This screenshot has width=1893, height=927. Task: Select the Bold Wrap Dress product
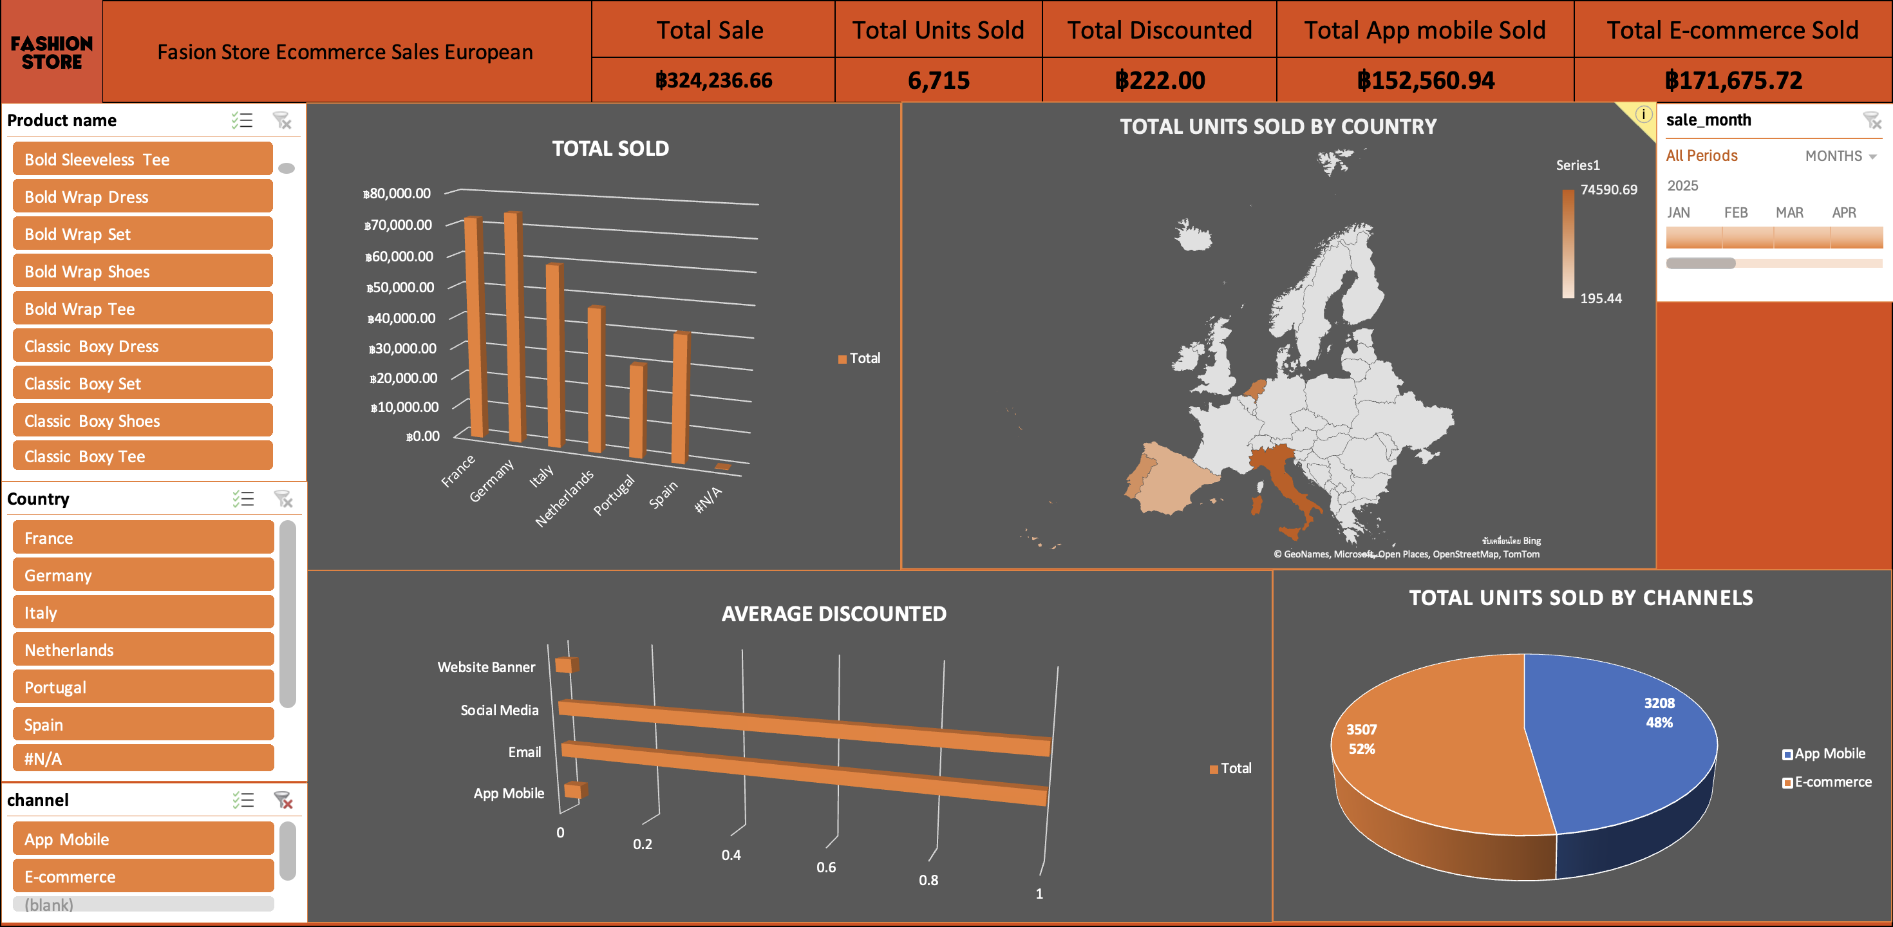pos(142,197)
